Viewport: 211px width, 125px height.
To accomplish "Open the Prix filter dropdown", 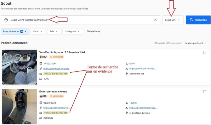I will click(54, 31).
